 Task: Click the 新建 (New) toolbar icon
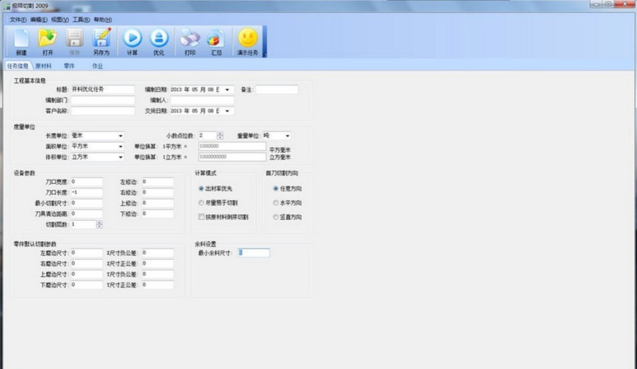coord(21,38)
